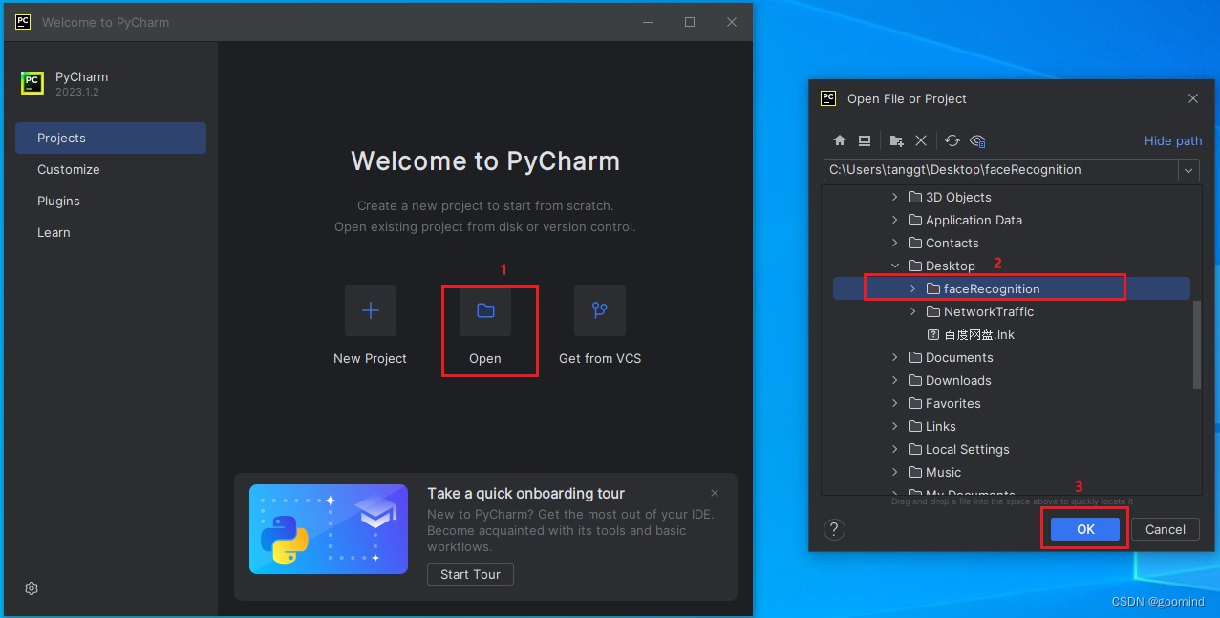Switch to the Projects tab
Image resolution: width=1220 pixels, height=618 pixels.
tap(111, 138)
